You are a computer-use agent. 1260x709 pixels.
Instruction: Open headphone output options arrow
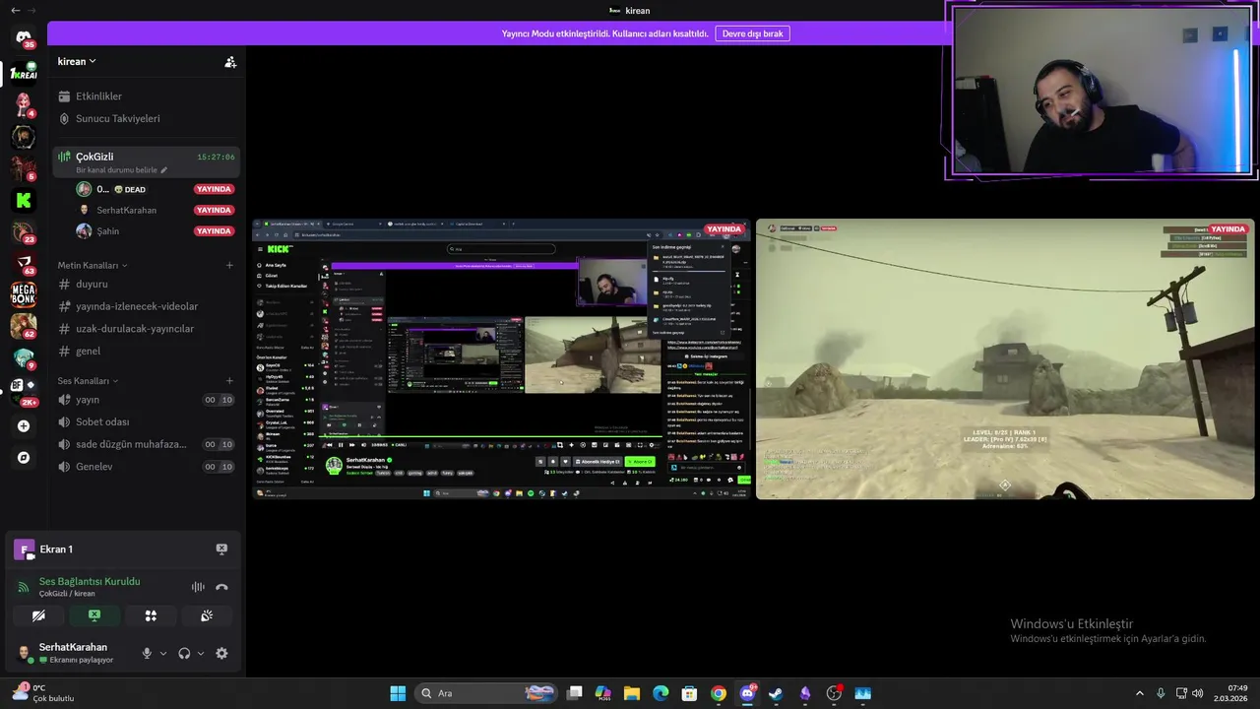point(201,653)
